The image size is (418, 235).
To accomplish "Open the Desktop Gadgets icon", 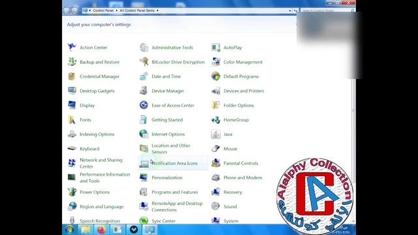I will tap(72, 91).
